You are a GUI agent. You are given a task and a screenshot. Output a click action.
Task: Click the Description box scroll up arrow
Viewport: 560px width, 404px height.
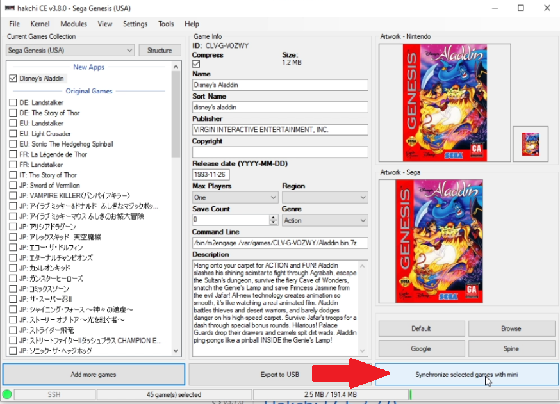tap(363, 266)
